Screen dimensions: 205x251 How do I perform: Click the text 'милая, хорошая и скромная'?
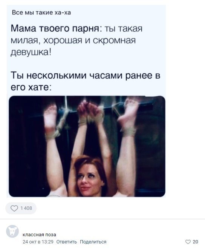[x=73, y=40]
